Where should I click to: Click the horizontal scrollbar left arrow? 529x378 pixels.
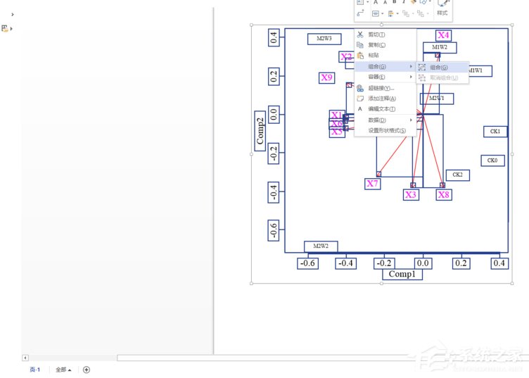coord(25,358)
